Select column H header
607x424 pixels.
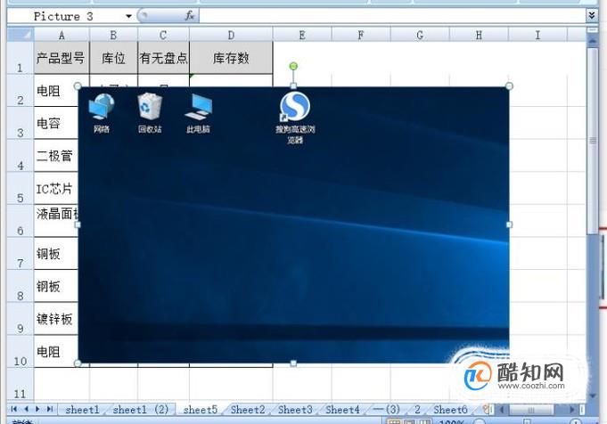(479, 36)
